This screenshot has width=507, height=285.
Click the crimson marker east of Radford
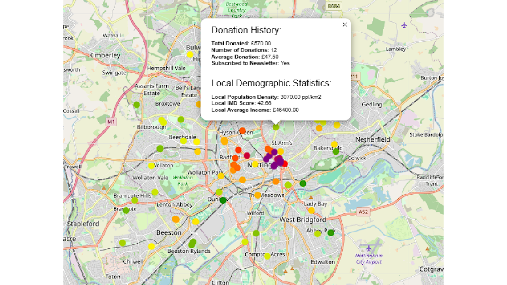pyautogui.click(x=247, y=155)
